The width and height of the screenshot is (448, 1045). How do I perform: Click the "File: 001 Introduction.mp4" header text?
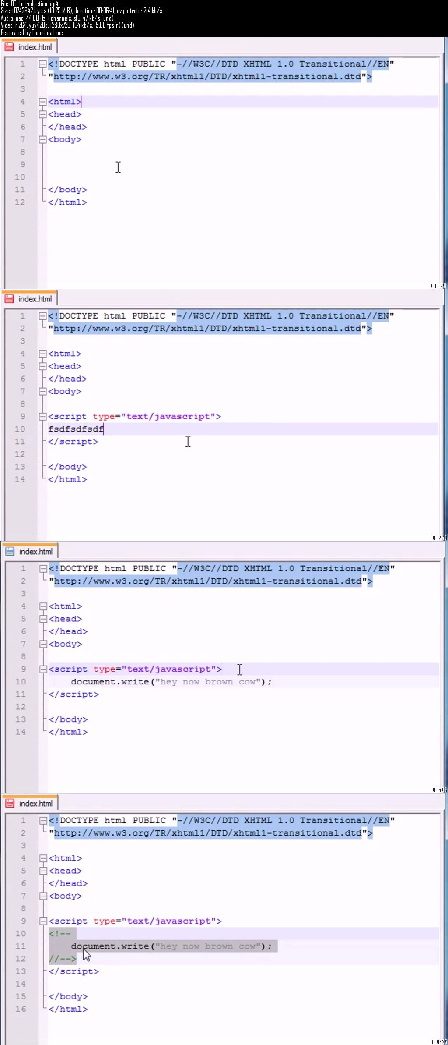[x=30, y=4]
